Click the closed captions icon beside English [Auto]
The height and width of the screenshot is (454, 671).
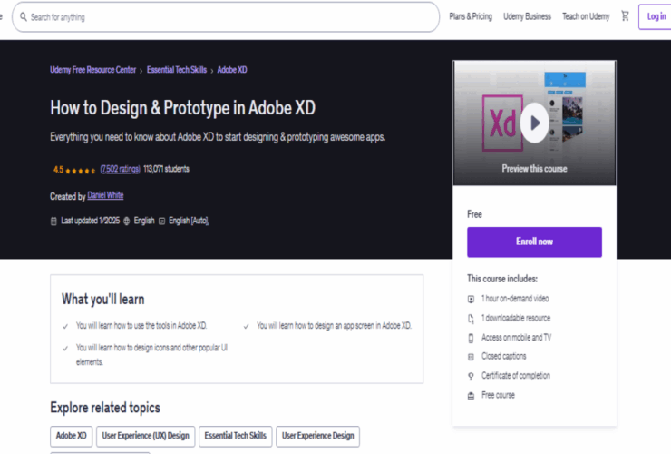(x=161, y=222)
